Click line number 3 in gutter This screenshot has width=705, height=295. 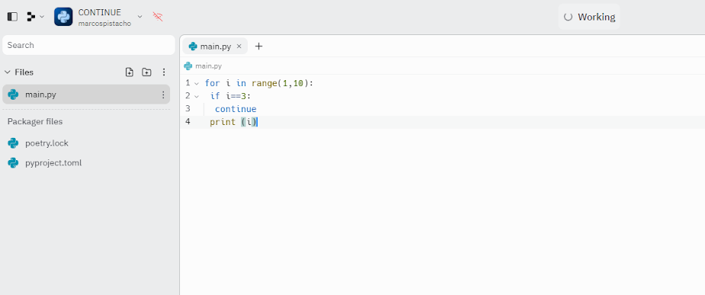coord(187,108)
